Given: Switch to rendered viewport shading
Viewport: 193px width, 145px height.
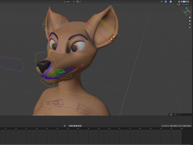Looking at the screenshot, I should pyautogui.click(x=188, y=2).
